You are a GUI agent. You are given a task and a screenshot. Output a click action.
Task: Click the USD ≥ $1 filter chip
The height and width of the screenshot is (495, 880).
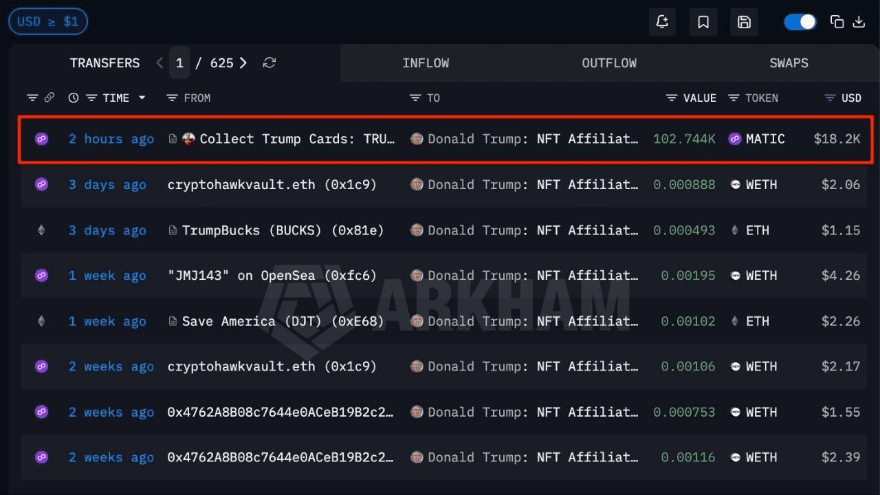pos(47,22)
